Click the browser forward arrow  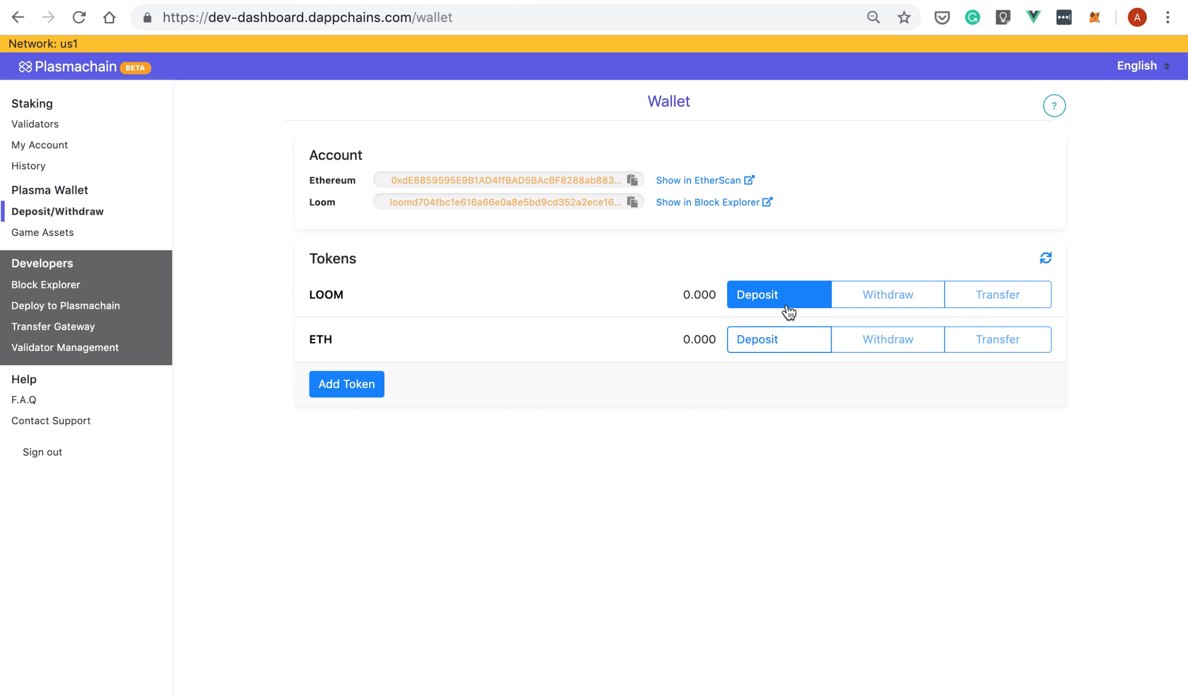[48, 18]
